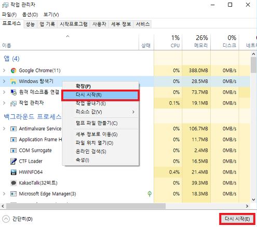The image size is (257, 227).
Task: Choose 덤프 파일 만들기(C) menu entry
Action: point(101,123)
